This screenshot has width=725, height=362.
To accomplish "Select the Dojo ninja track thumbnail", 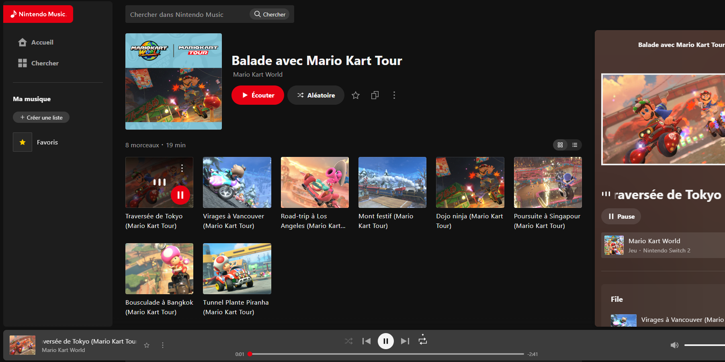I will coord(470,182).
